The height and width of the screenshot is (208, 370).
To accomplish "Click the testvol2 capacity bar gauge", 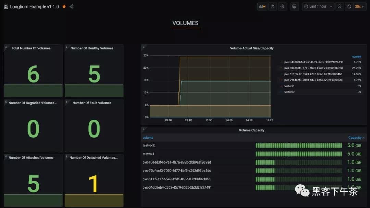I will pyautogui.click(x=298, y=145).
